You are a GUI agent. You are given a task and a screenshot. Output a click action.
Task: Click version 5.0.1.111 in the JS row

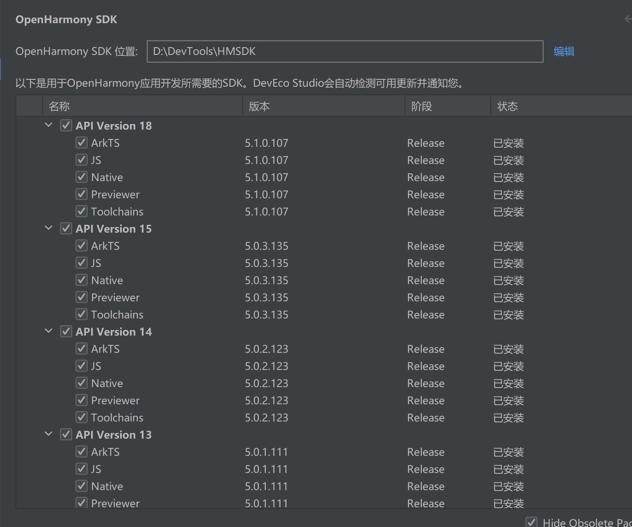click(266, 469)
